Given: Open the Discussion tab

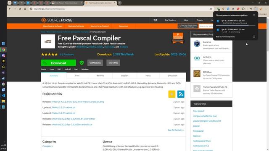Looking at the screenshot, I should coord(173,75).
